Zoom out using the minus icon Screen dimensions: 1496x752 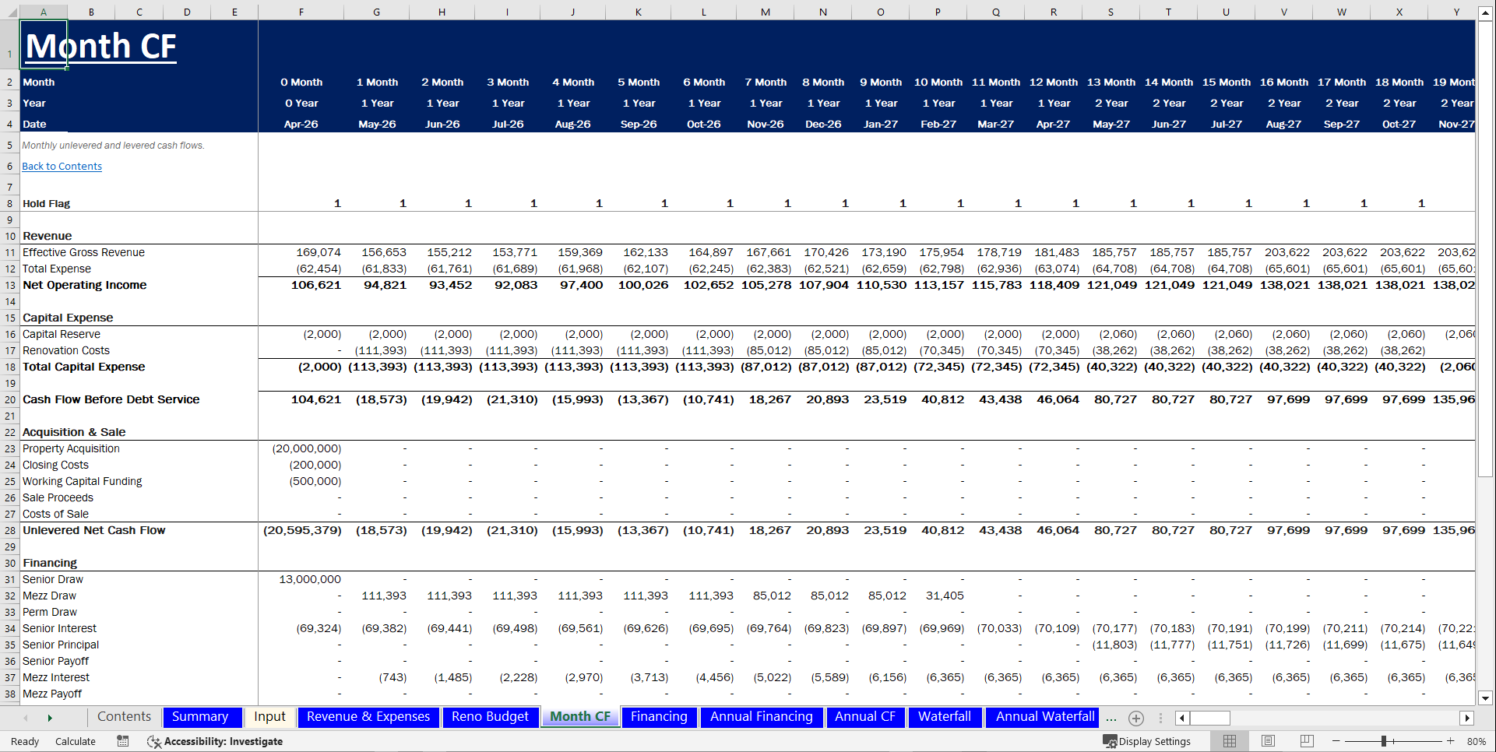pos(1335,741)
